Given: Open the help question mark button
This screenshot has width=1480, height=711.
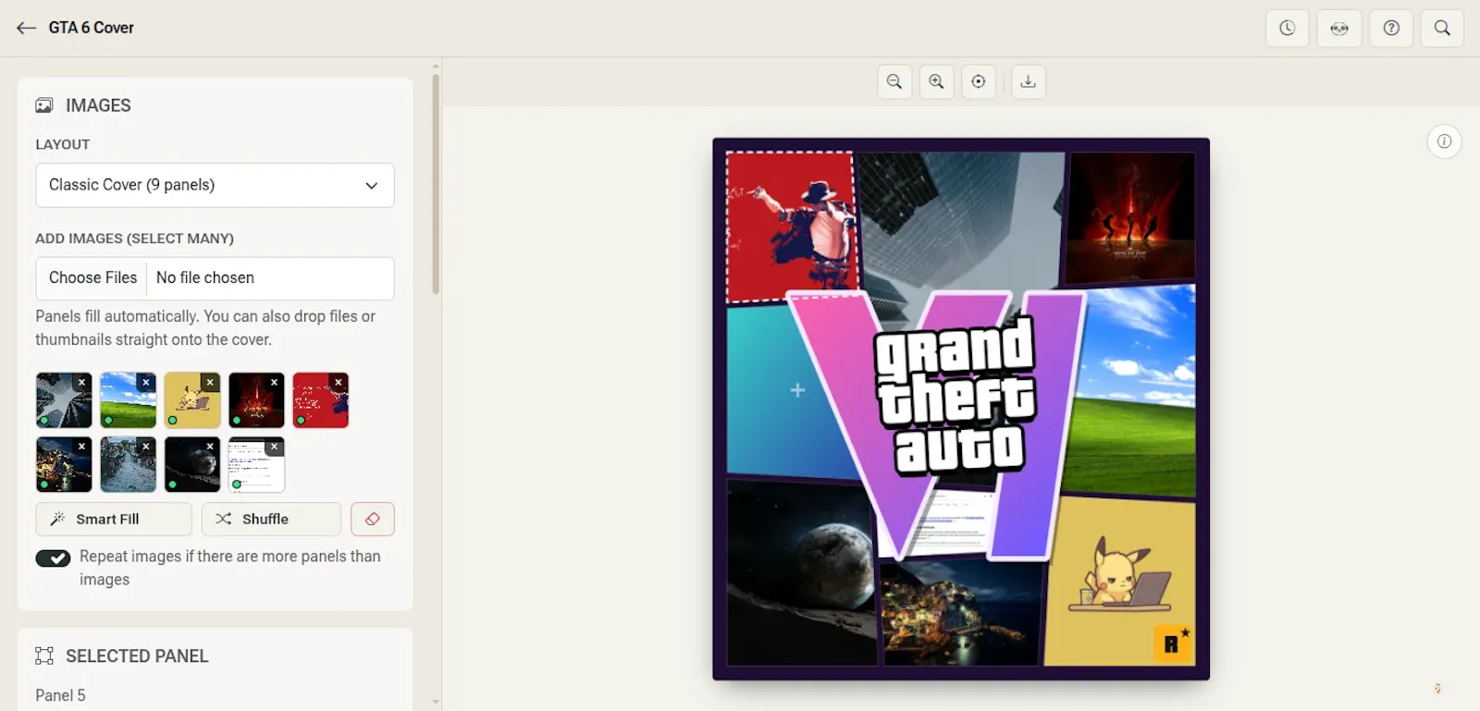Looking at the screenshot, I should click(x=1391, y=28).
